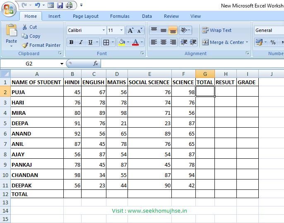Click the Format Painter brush
The width and height of the screenshot is (284, 223).
41,45
